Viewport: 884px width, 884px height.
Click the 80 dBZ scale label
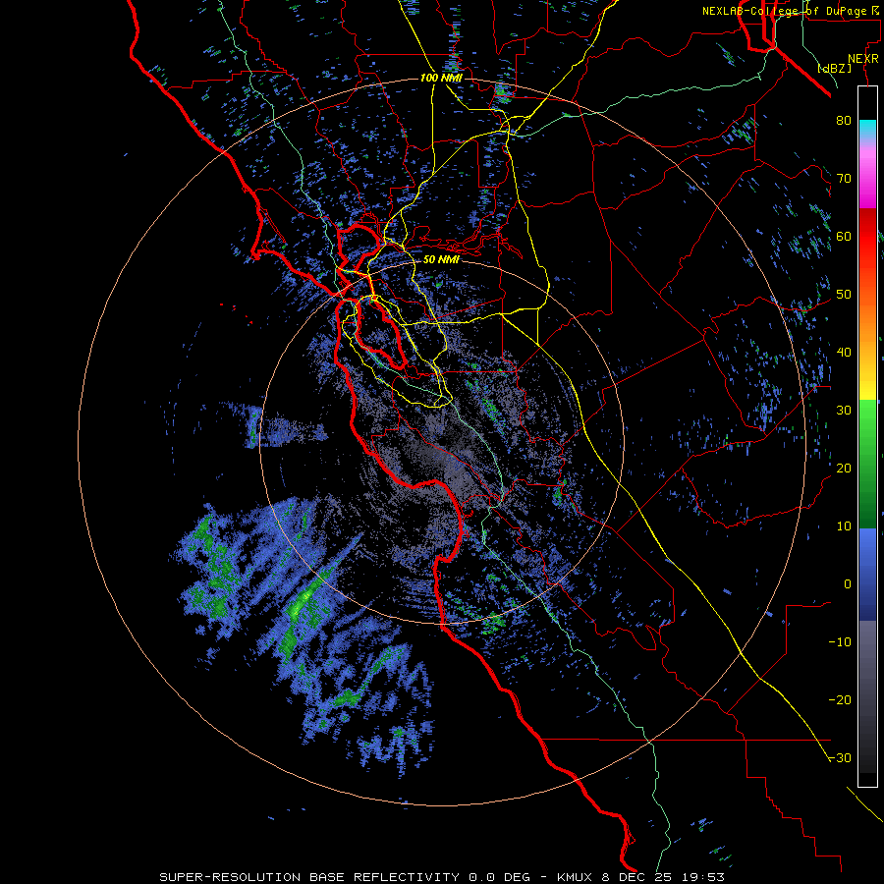click(x=844, y=120)
